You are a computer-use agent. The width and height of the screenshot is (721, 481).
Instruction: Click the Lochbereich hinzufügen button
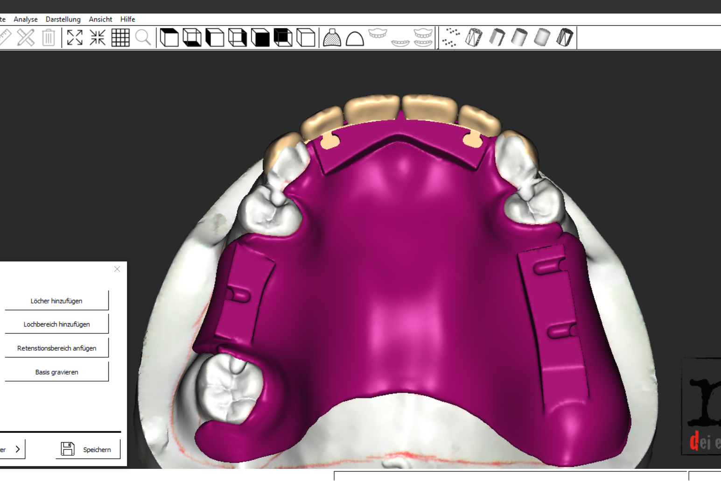pyautogui.click(x=56, y=324)
